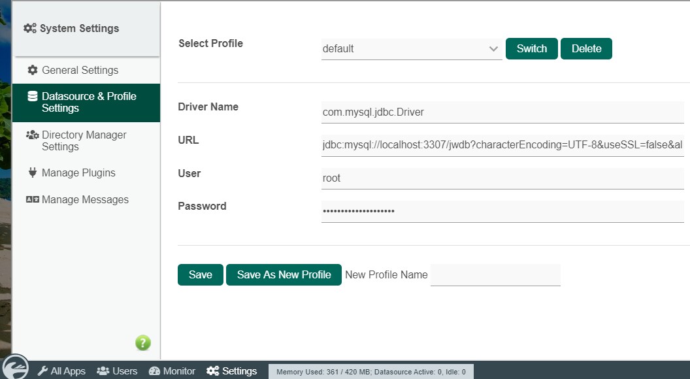
Task: Click the New Profile Name input box
Action: (495, 274)
